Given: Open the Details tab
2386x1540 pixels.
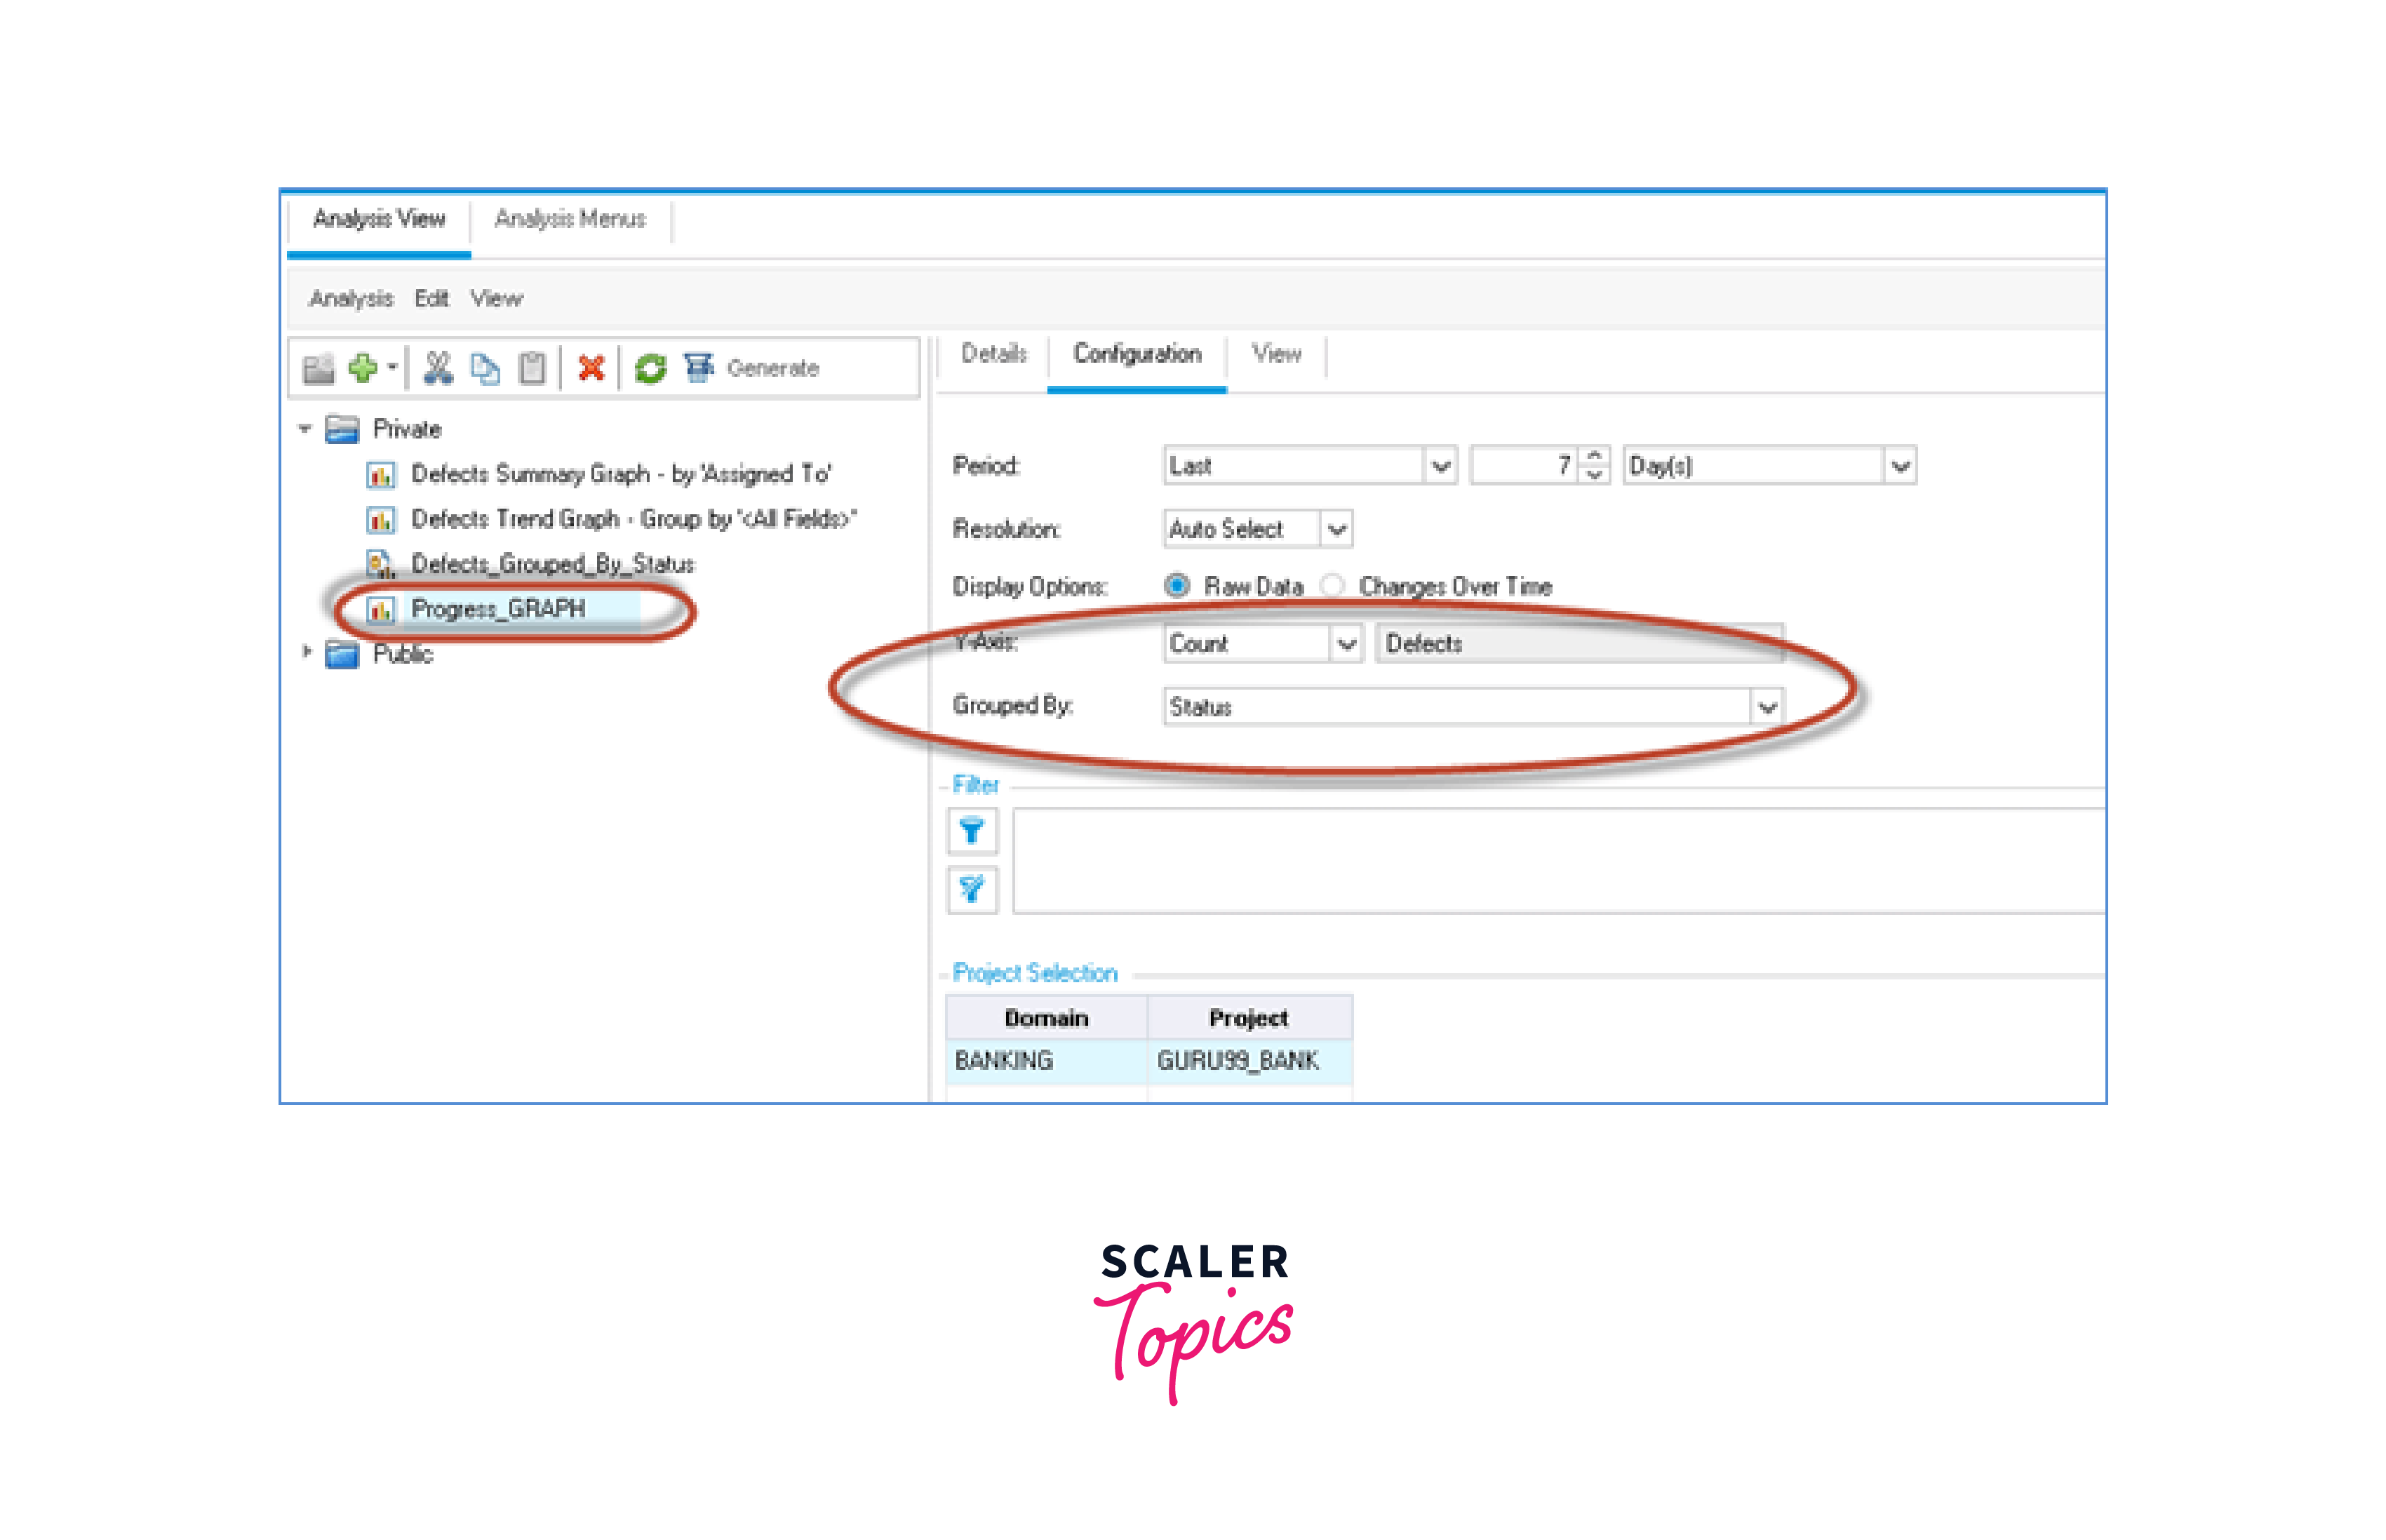Looking at the screenshot, I should tap(993, 354).
